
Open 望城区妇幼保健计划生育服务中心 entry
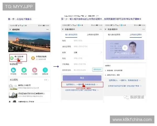[x=29, y=95]
